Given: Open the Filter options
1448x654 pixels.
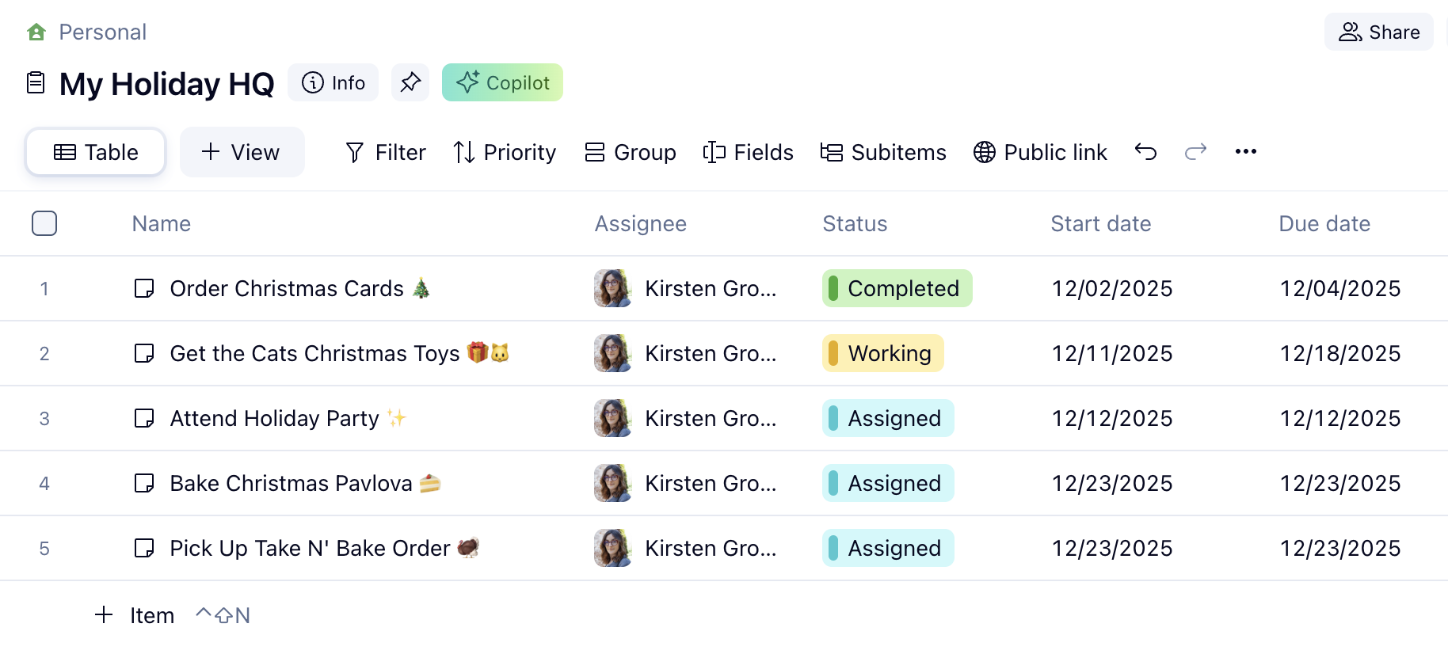Looking at the screenshot, I should click(x=386, y=152).
